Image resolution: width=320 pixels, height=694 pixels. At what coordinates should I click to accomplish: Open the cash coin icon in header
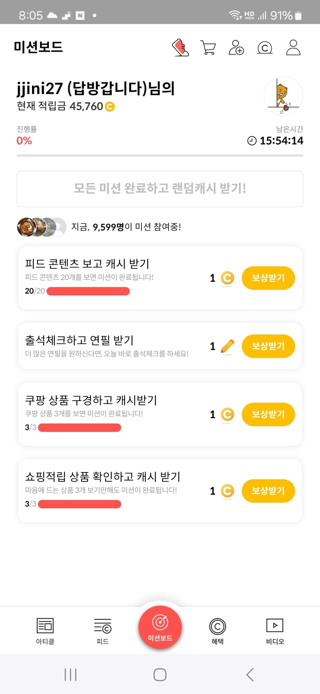pyautogui.click(x=265, y=48)
